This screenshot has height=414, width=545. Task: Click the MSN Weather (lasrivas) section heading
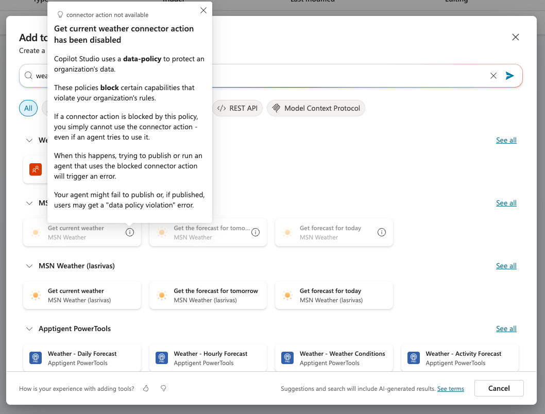pyautogui.click(x=76, y=266)
